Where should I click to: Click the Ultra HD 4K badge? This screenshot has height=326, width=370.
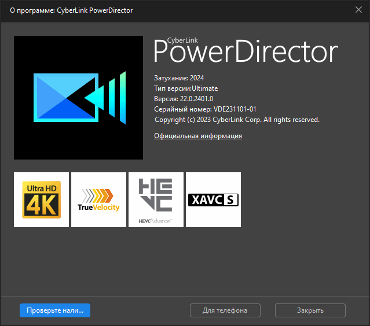tap(41, 199)
